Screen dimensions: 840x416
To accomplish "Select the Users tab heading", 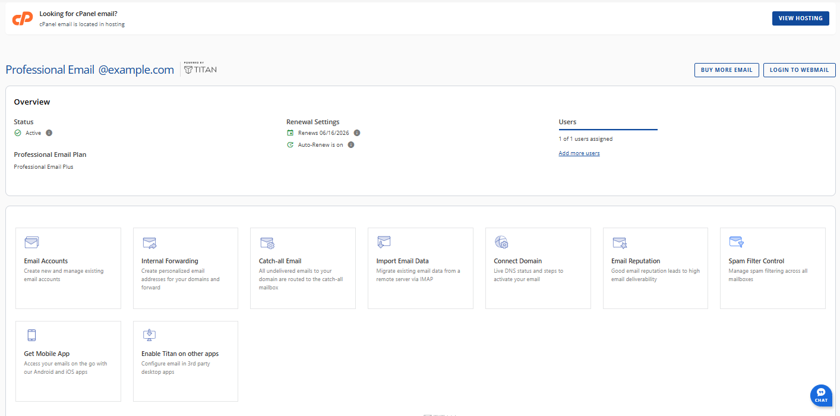I will click(x=568, y=122).
